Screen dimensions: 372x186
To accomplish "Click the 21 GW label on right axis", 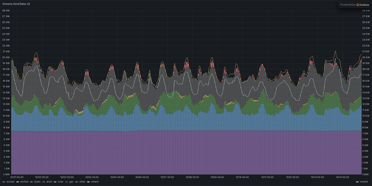I will coord(366,51).
